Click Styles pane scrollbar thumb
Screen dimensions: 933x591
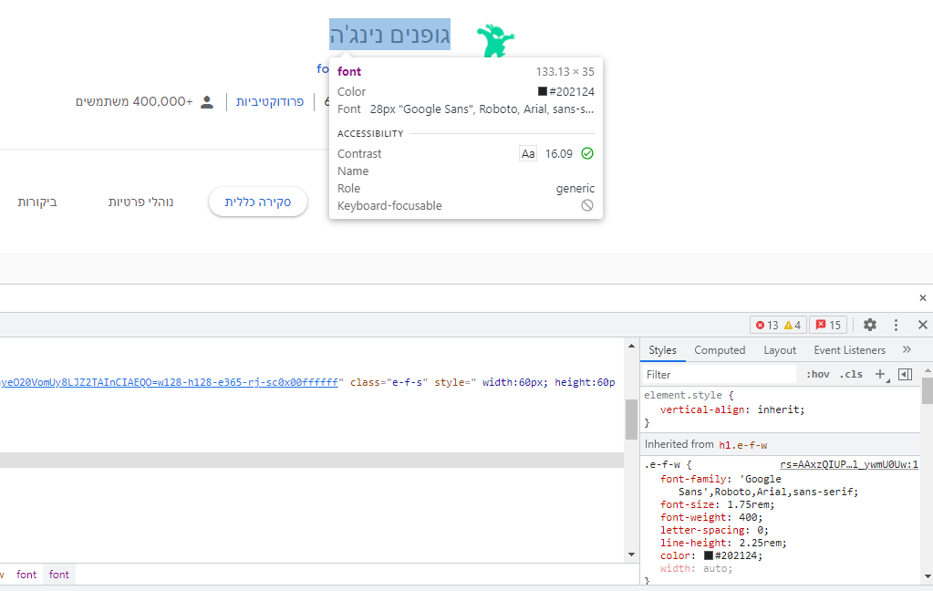928,390
